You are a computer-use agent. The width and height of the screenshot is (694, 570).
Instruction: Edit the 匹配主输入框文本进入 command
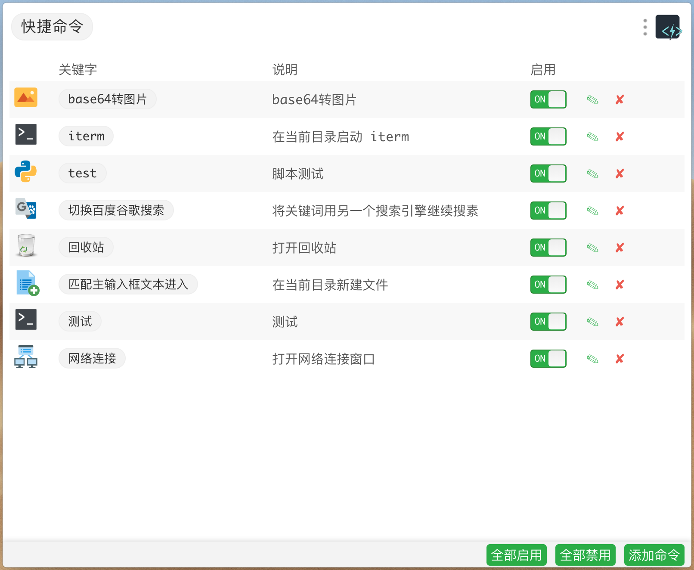[x=593, y=285]
